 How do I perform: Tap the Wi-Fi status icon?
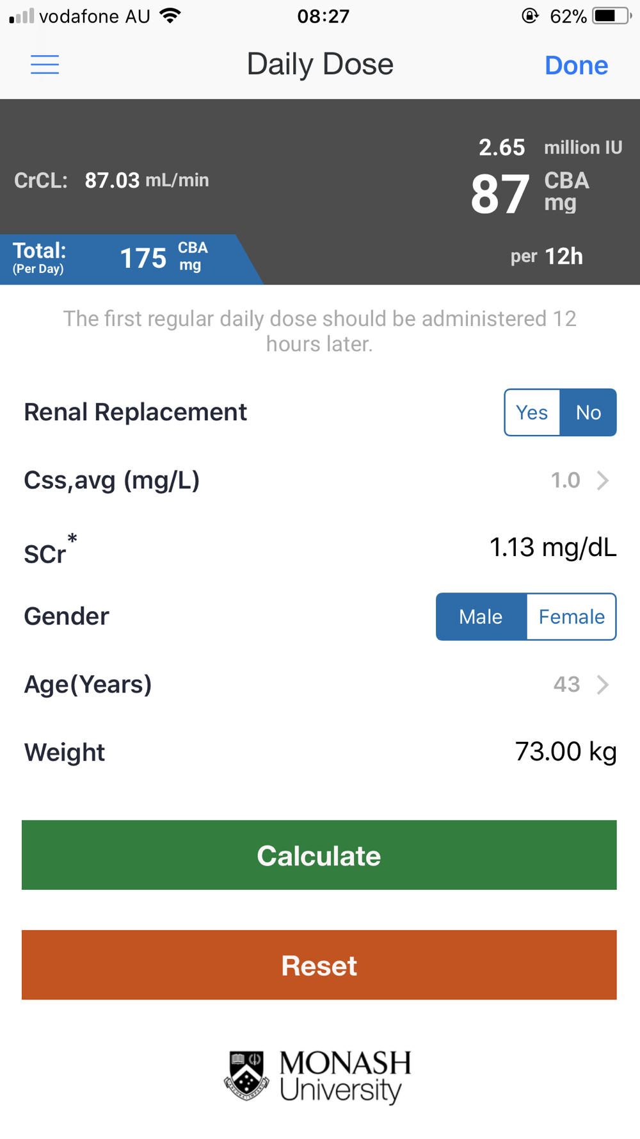click(170, 16)
